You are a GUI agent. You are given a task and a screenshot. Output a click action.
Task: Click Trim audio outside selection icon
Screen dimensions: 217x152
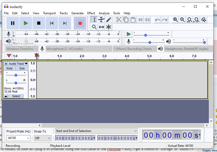click(140, 19)
